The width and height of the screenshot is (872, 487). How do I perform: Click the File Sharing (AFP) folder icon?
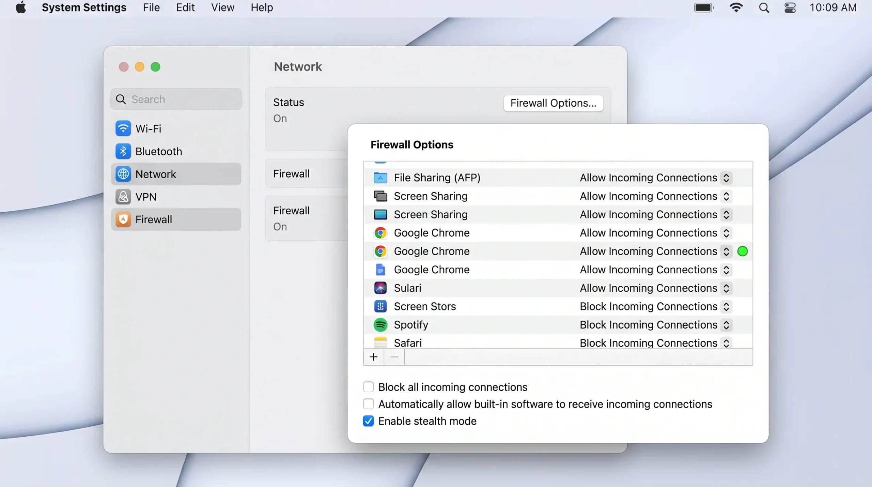tap(380, 178)
